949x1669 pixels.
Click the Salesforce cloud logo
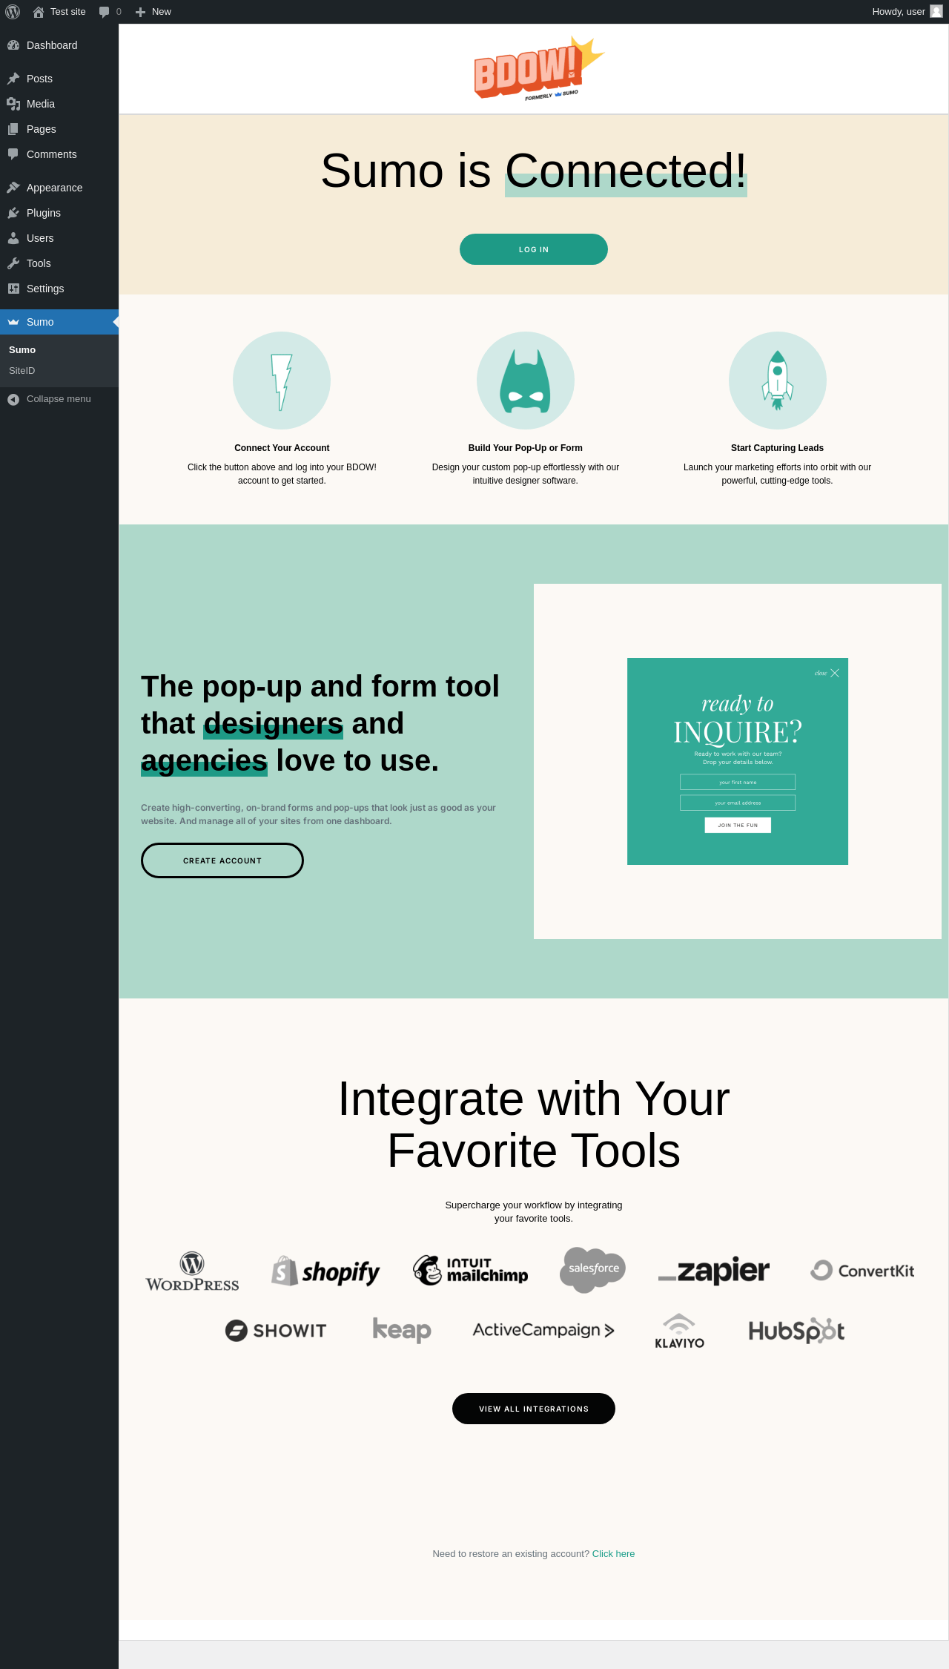(593, 1270)
